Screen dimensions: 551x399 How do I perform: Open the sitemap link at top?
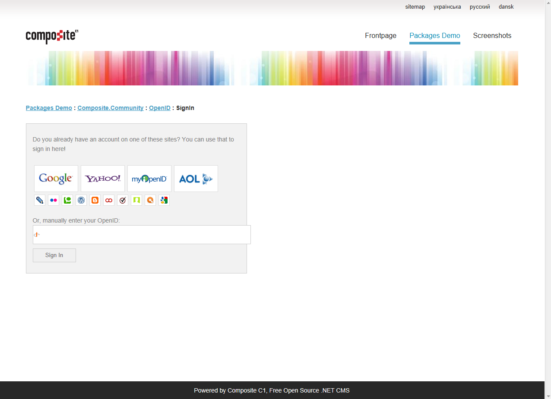click(415, 7)
